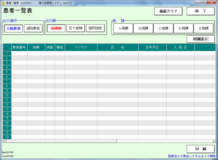Click the 病室 column header

tap(50, 47)
